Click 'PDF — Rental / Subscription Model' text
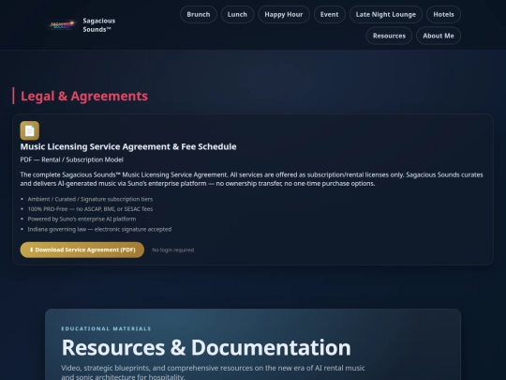Screen dimensions: 506x380 [x=71, y=160]
